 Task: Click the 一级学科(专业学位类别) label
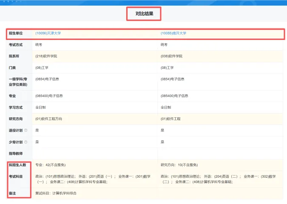pyautogui.click(x=18, y=82)
